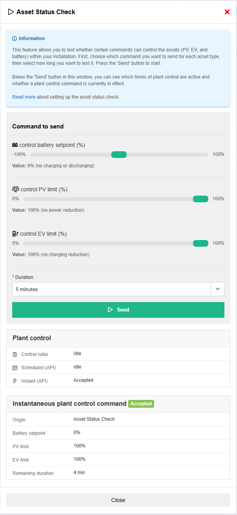
Task: Open the Duration dropdown arrow
Action: (217, 289)
